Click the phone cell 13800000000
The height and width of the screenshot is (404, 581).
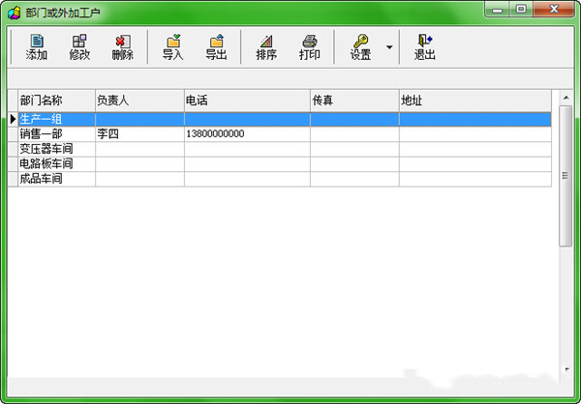pos(247,134)
